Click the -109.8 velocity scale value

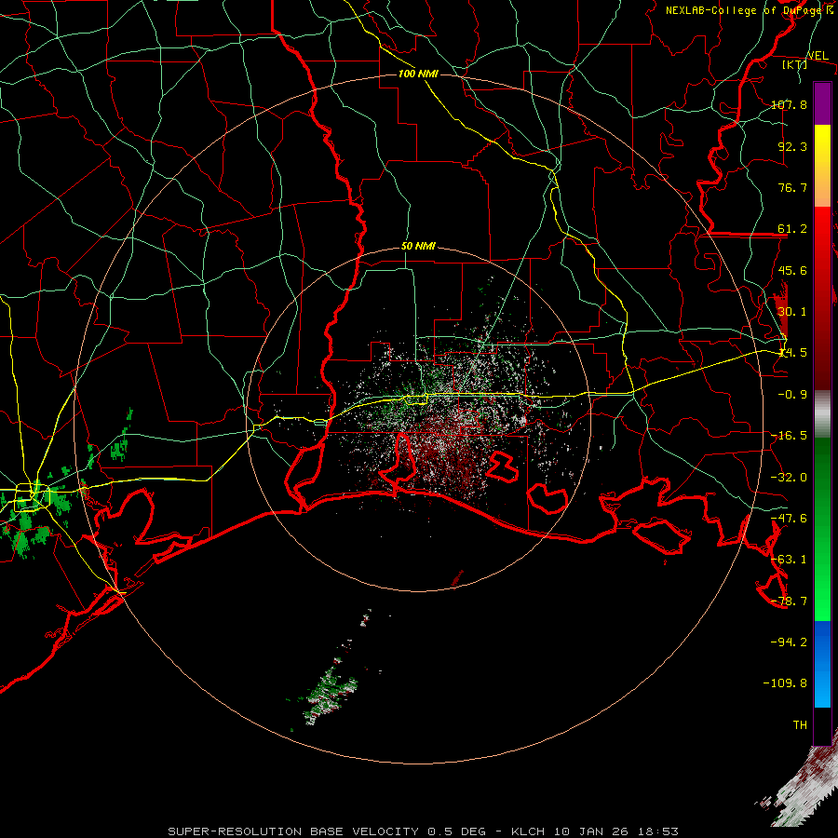pos(785,683)
